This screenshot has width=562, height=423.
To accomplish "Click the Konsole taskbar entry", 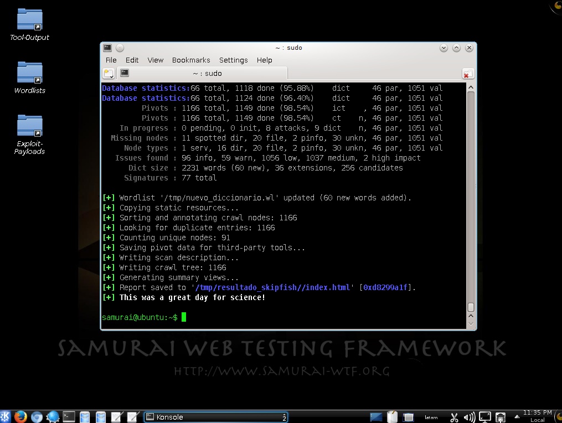I will coord(216,417).
